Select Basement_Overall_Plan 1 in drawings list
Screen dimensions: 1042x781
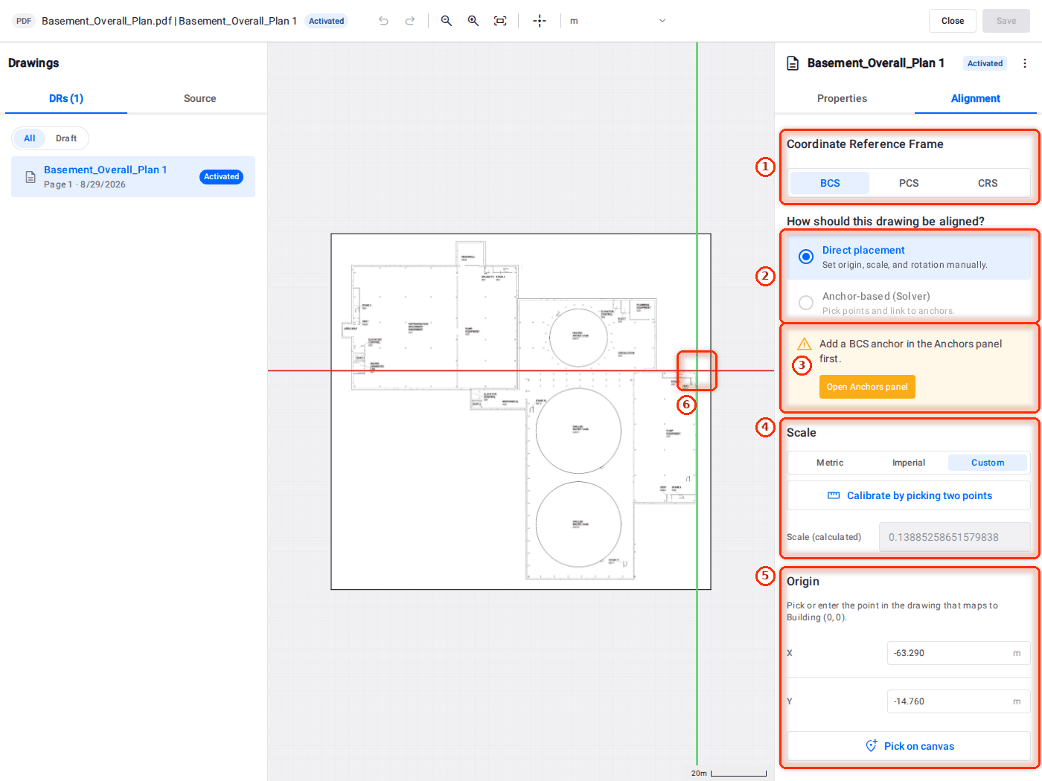point(133,176)
